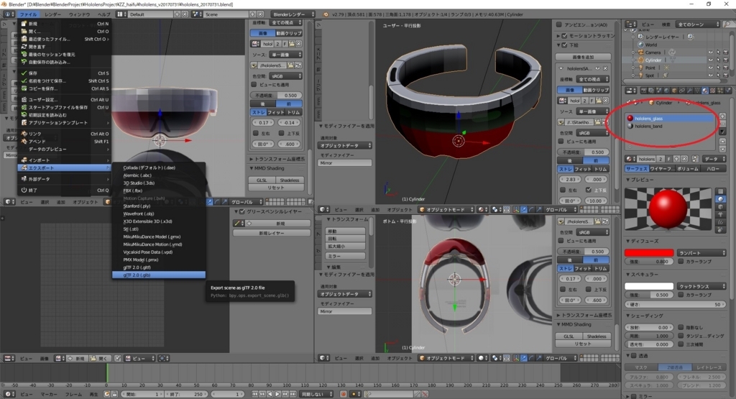Select レイトレース transparency mode
Image resolution: width=736 pixels, height=399 pixels.
pyautogui.click(x=709, y=367)
